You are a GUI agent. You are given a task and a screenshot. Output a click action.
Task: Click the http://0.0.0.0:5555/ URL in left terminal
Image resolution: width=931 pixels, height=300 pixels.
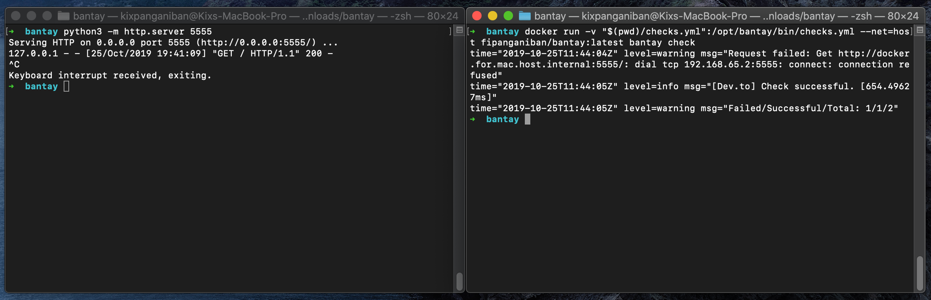(258, 42)
